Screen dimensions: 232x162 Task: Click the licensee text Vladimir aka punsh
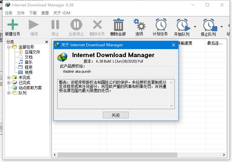click(77, 71)
